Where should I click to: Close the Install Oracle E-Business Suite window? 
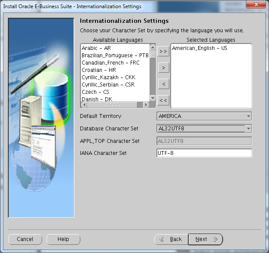(x=256, y=4)
